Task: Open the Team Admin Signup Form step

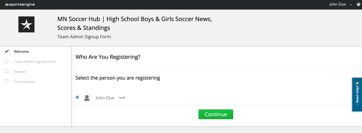Action: click(35, 62)
